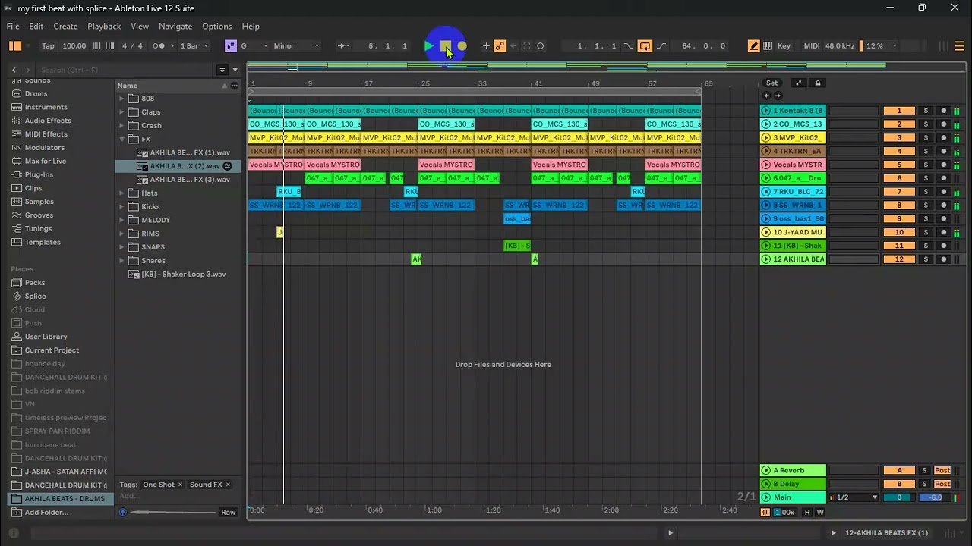The width and height of the screenshot is (972, 546).
Task: Click the Tap tempo button
Action: (x=48, y=46)
